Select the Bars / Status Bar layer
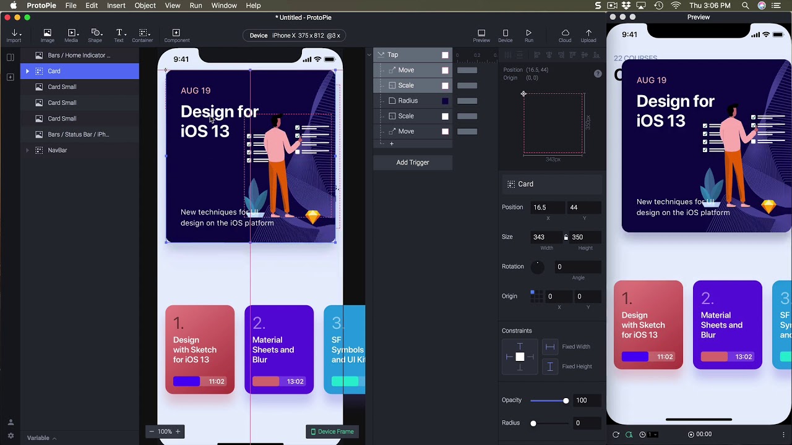Screen dimensions: 792x445 (79, 134)
